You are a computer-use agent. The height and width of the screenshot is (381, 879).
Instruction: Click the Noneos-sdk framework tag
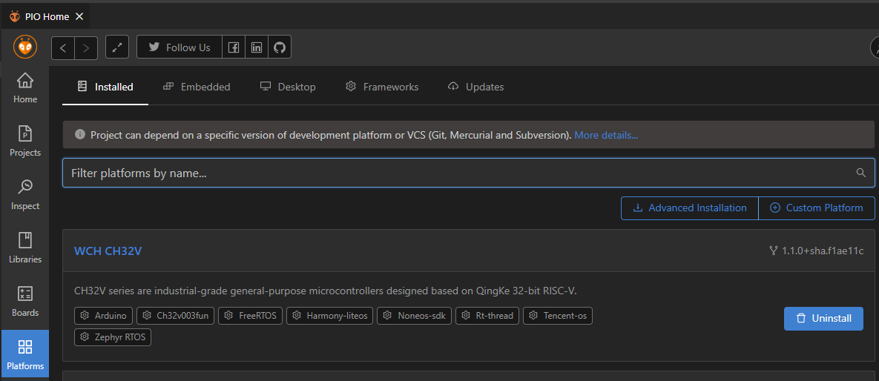point(414,316)
